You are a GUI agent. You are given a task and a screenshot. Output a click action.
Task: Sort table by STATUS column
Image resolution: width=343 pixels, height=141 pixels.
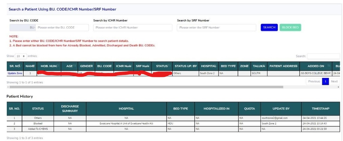point(162,66)
